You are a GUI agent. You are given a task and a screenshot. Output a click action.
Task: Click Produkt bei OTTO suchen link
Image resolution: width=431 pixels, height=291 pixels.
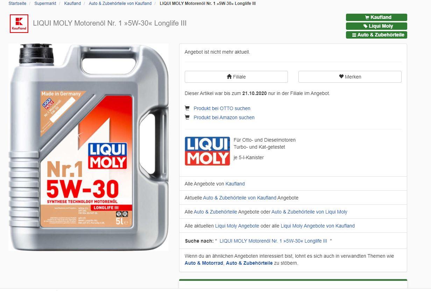[x=222, y=108]
